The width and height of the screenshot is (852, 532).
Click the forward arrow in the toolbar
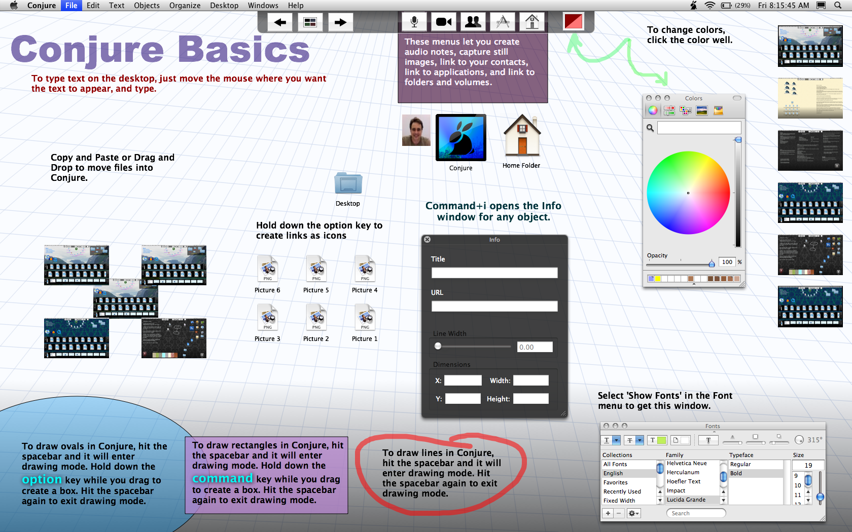pyautogui.click(x=340, y=22)
